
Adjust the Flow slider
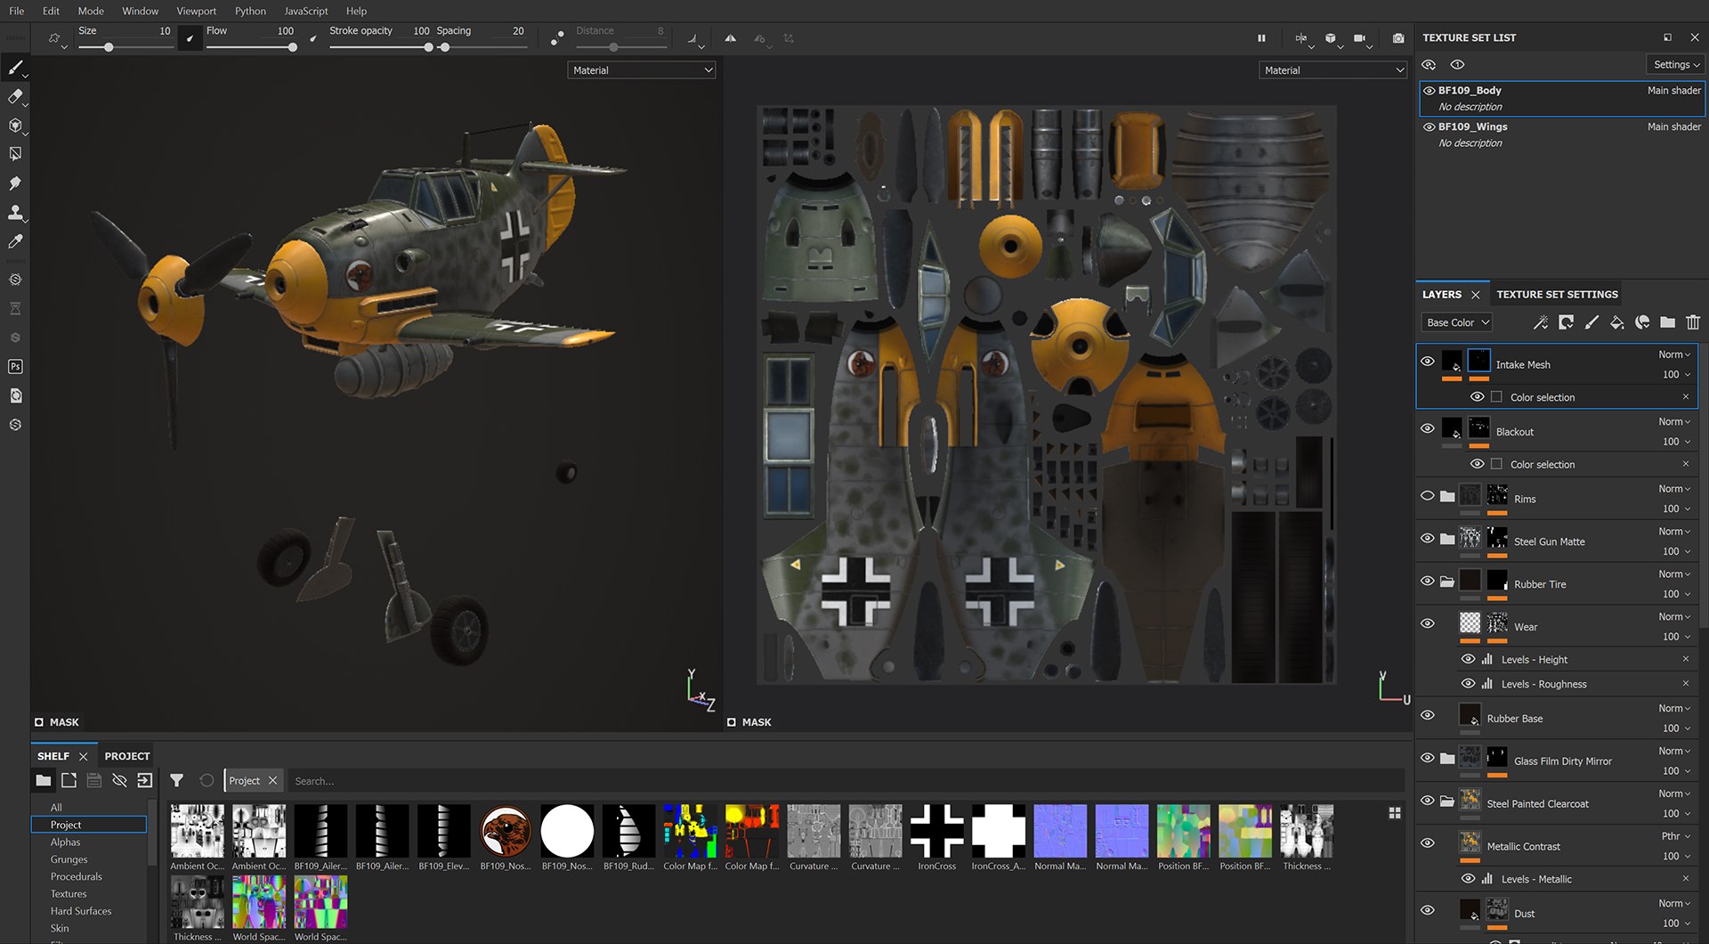click(251, 47)
